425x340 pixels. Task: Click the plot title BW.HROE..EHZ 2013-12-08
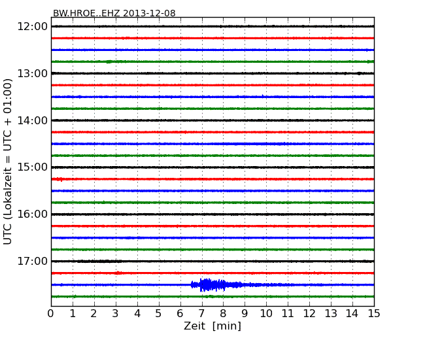[x=114, y=13]
